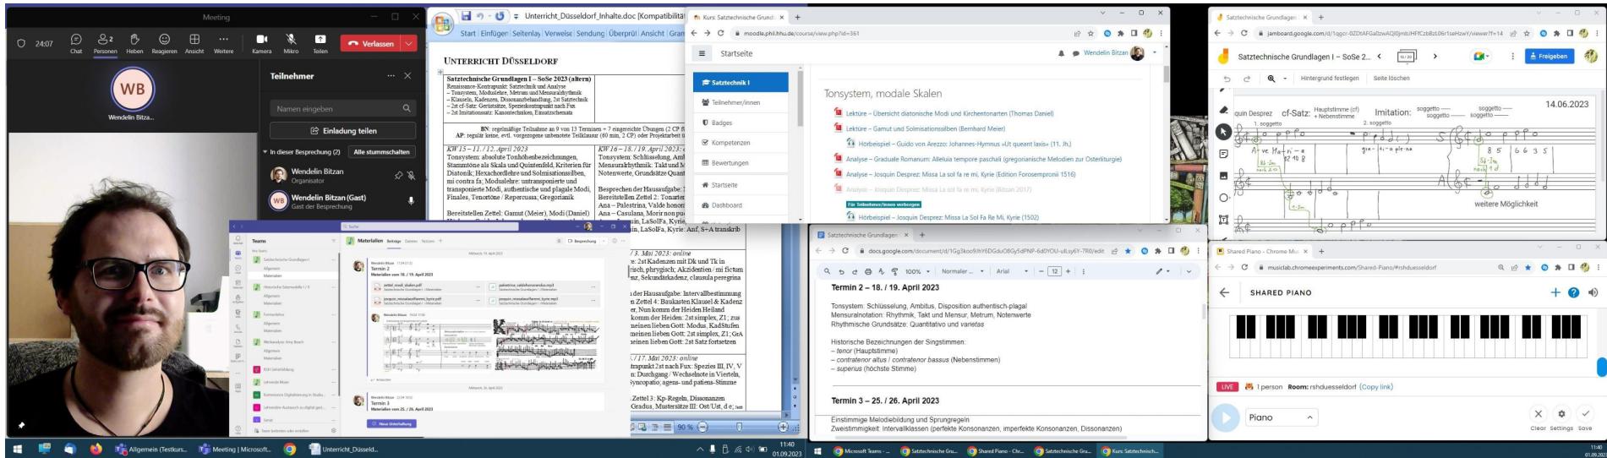
Task: Click Copy link in Shared Piano
Action: 1375,387
